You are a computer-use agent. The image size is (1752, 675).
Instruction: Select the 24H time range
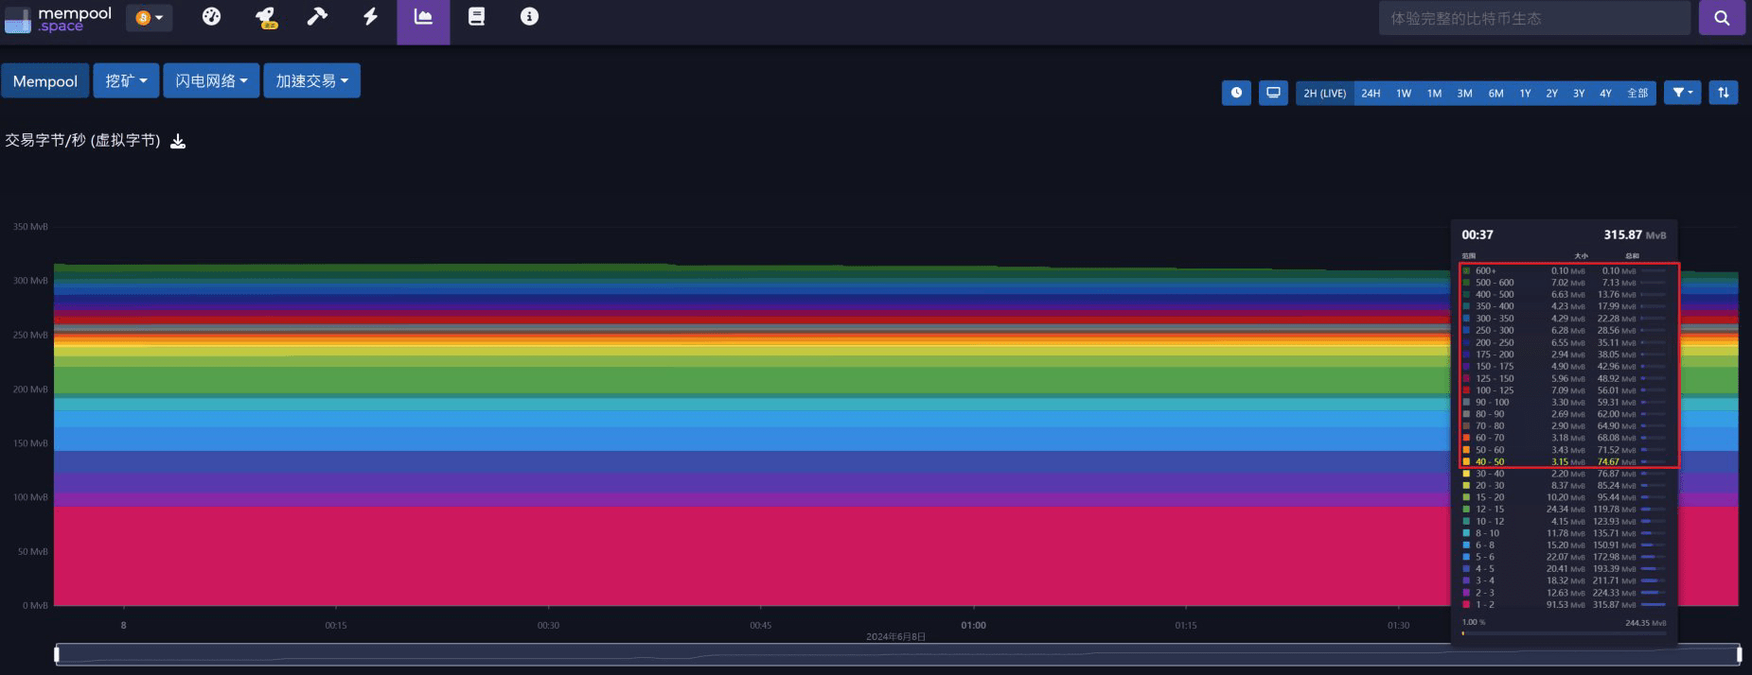point(1371,93)
